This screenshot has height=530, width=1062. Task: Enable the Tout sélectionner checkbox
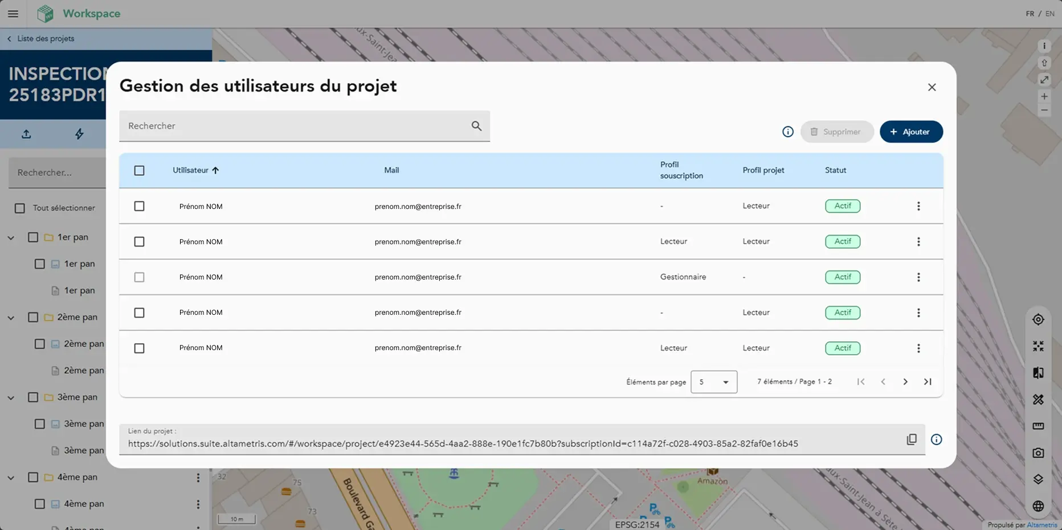tap(20, 208)
